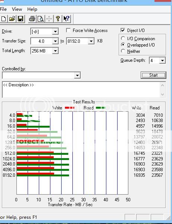Expand the Controlled by dropdown
Viewport: 172px width, 224px height.
point(77,75)
